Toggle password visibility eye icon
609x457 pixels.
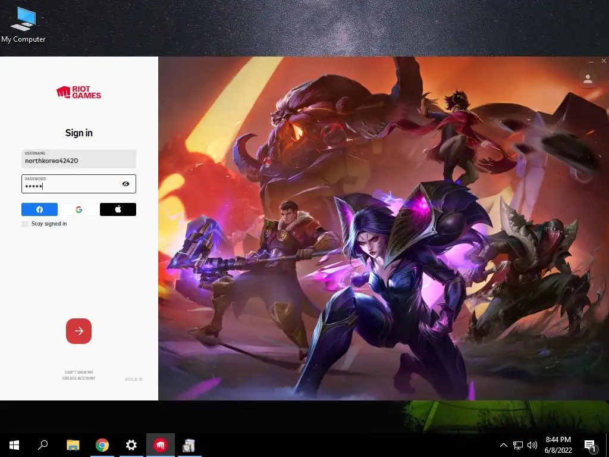pos(125,184)
